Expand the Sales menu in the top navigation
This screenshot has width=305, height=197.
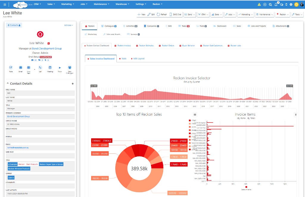[51, 4]
